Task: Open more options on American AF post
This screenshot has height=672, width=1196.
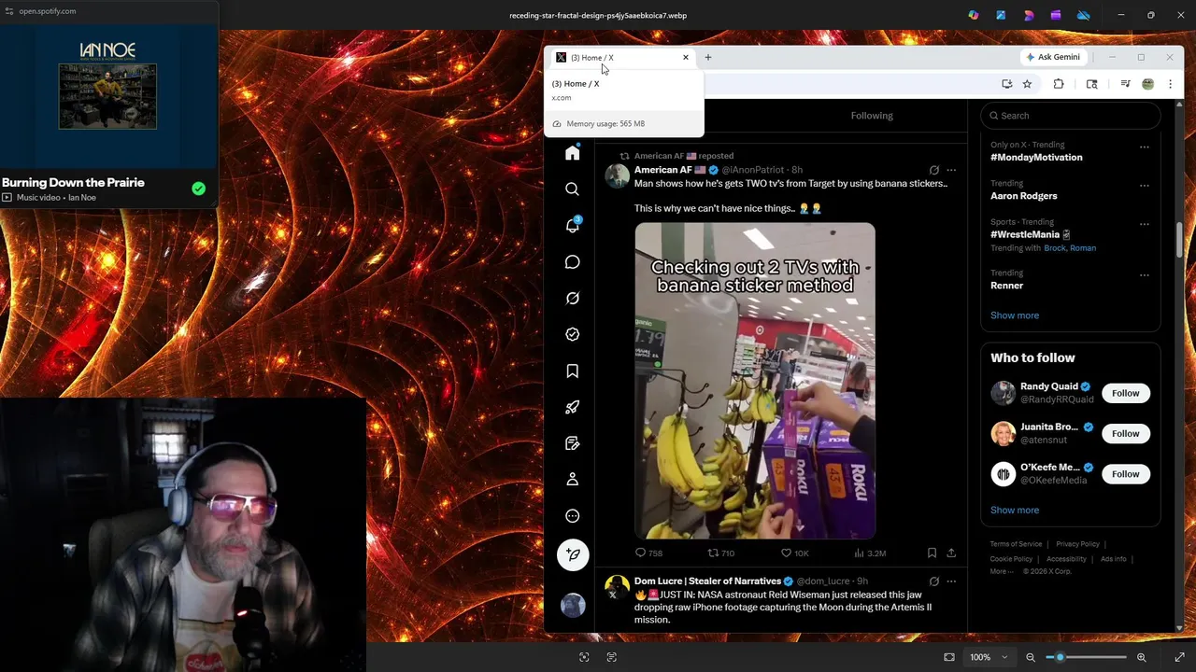Action: [951, 170]
